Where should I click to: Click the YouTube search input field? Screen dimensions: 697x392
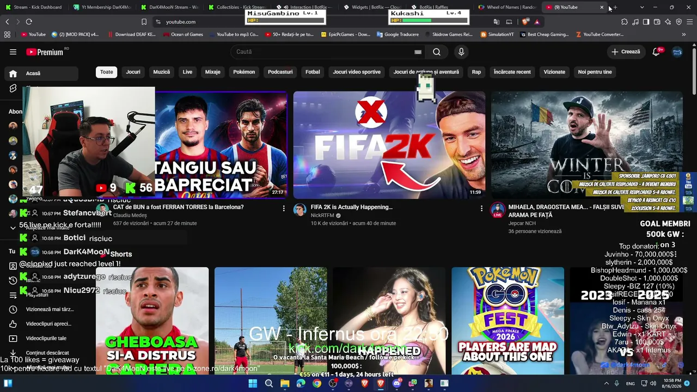pos(321,52)
